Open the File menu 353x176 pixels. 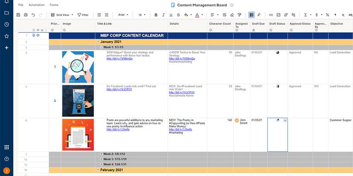click(x=21, y=5)
